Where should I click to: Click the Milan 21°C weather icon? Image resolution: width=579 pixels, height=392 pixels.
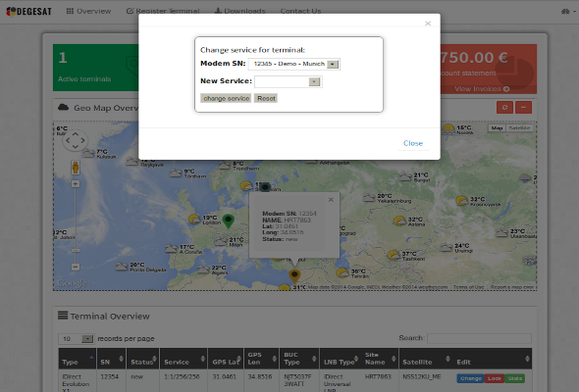tap(221, 242)
